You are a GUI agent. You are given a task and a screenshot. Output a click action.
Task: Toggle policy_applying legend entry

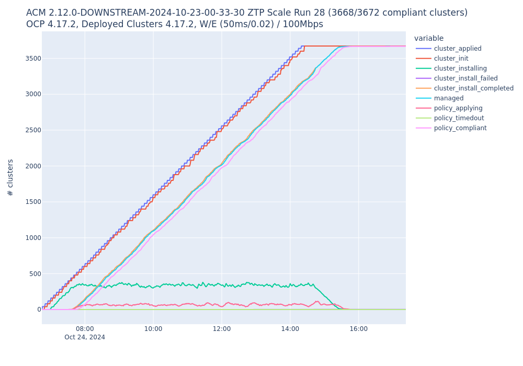[x=449, y=108]
